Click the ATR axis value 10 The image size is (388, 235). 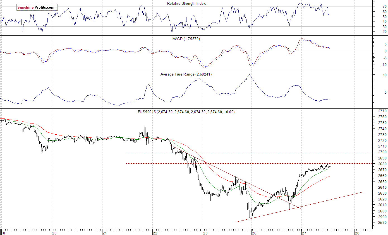385,75
